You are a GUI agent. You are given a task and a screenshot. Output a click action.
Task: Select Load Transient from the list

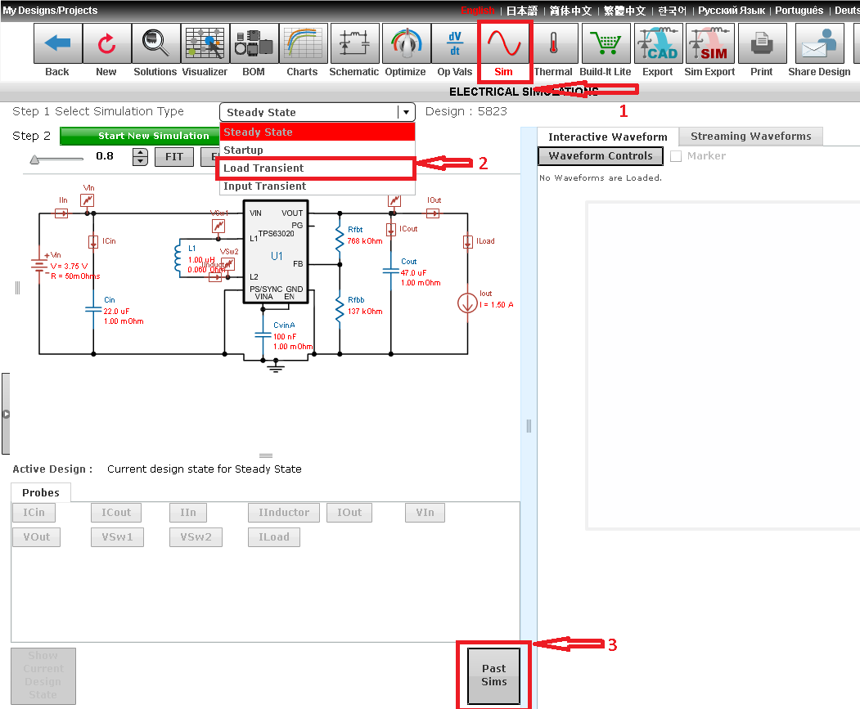tap(317, 168)
